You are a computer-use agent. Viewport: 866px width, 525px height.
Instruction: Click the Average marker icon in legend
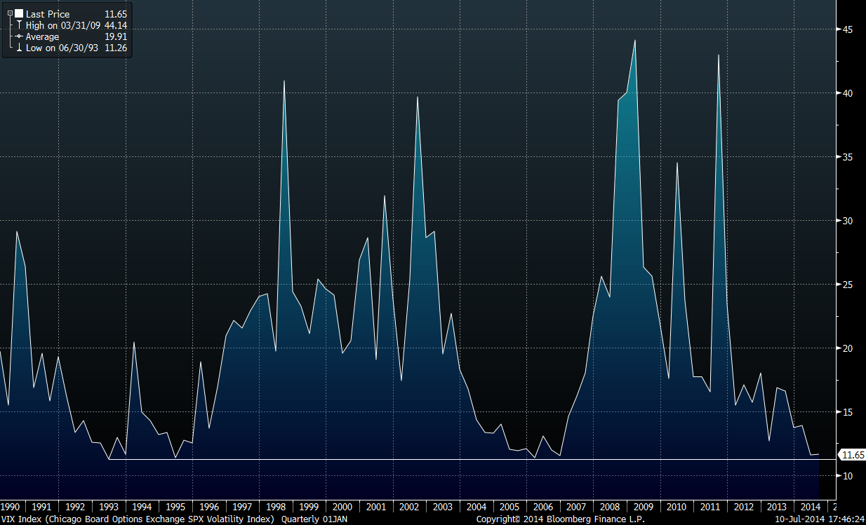pyautogui.click(x=19, y=36)
